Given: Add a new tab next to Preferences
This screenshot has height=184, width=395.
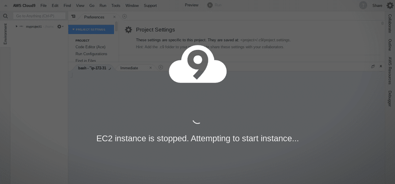Looking at the screenshot, I should click(x=124, y=16).
